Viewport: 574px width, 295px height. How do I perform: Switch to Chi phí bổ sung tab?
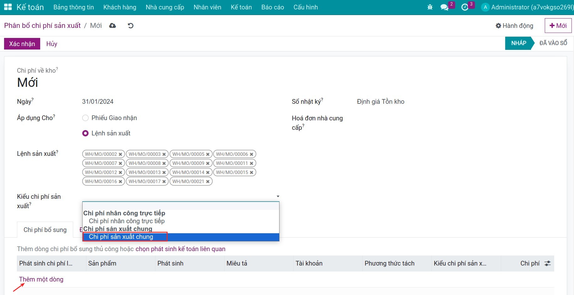pyautogui.click(x=45, y=230)
